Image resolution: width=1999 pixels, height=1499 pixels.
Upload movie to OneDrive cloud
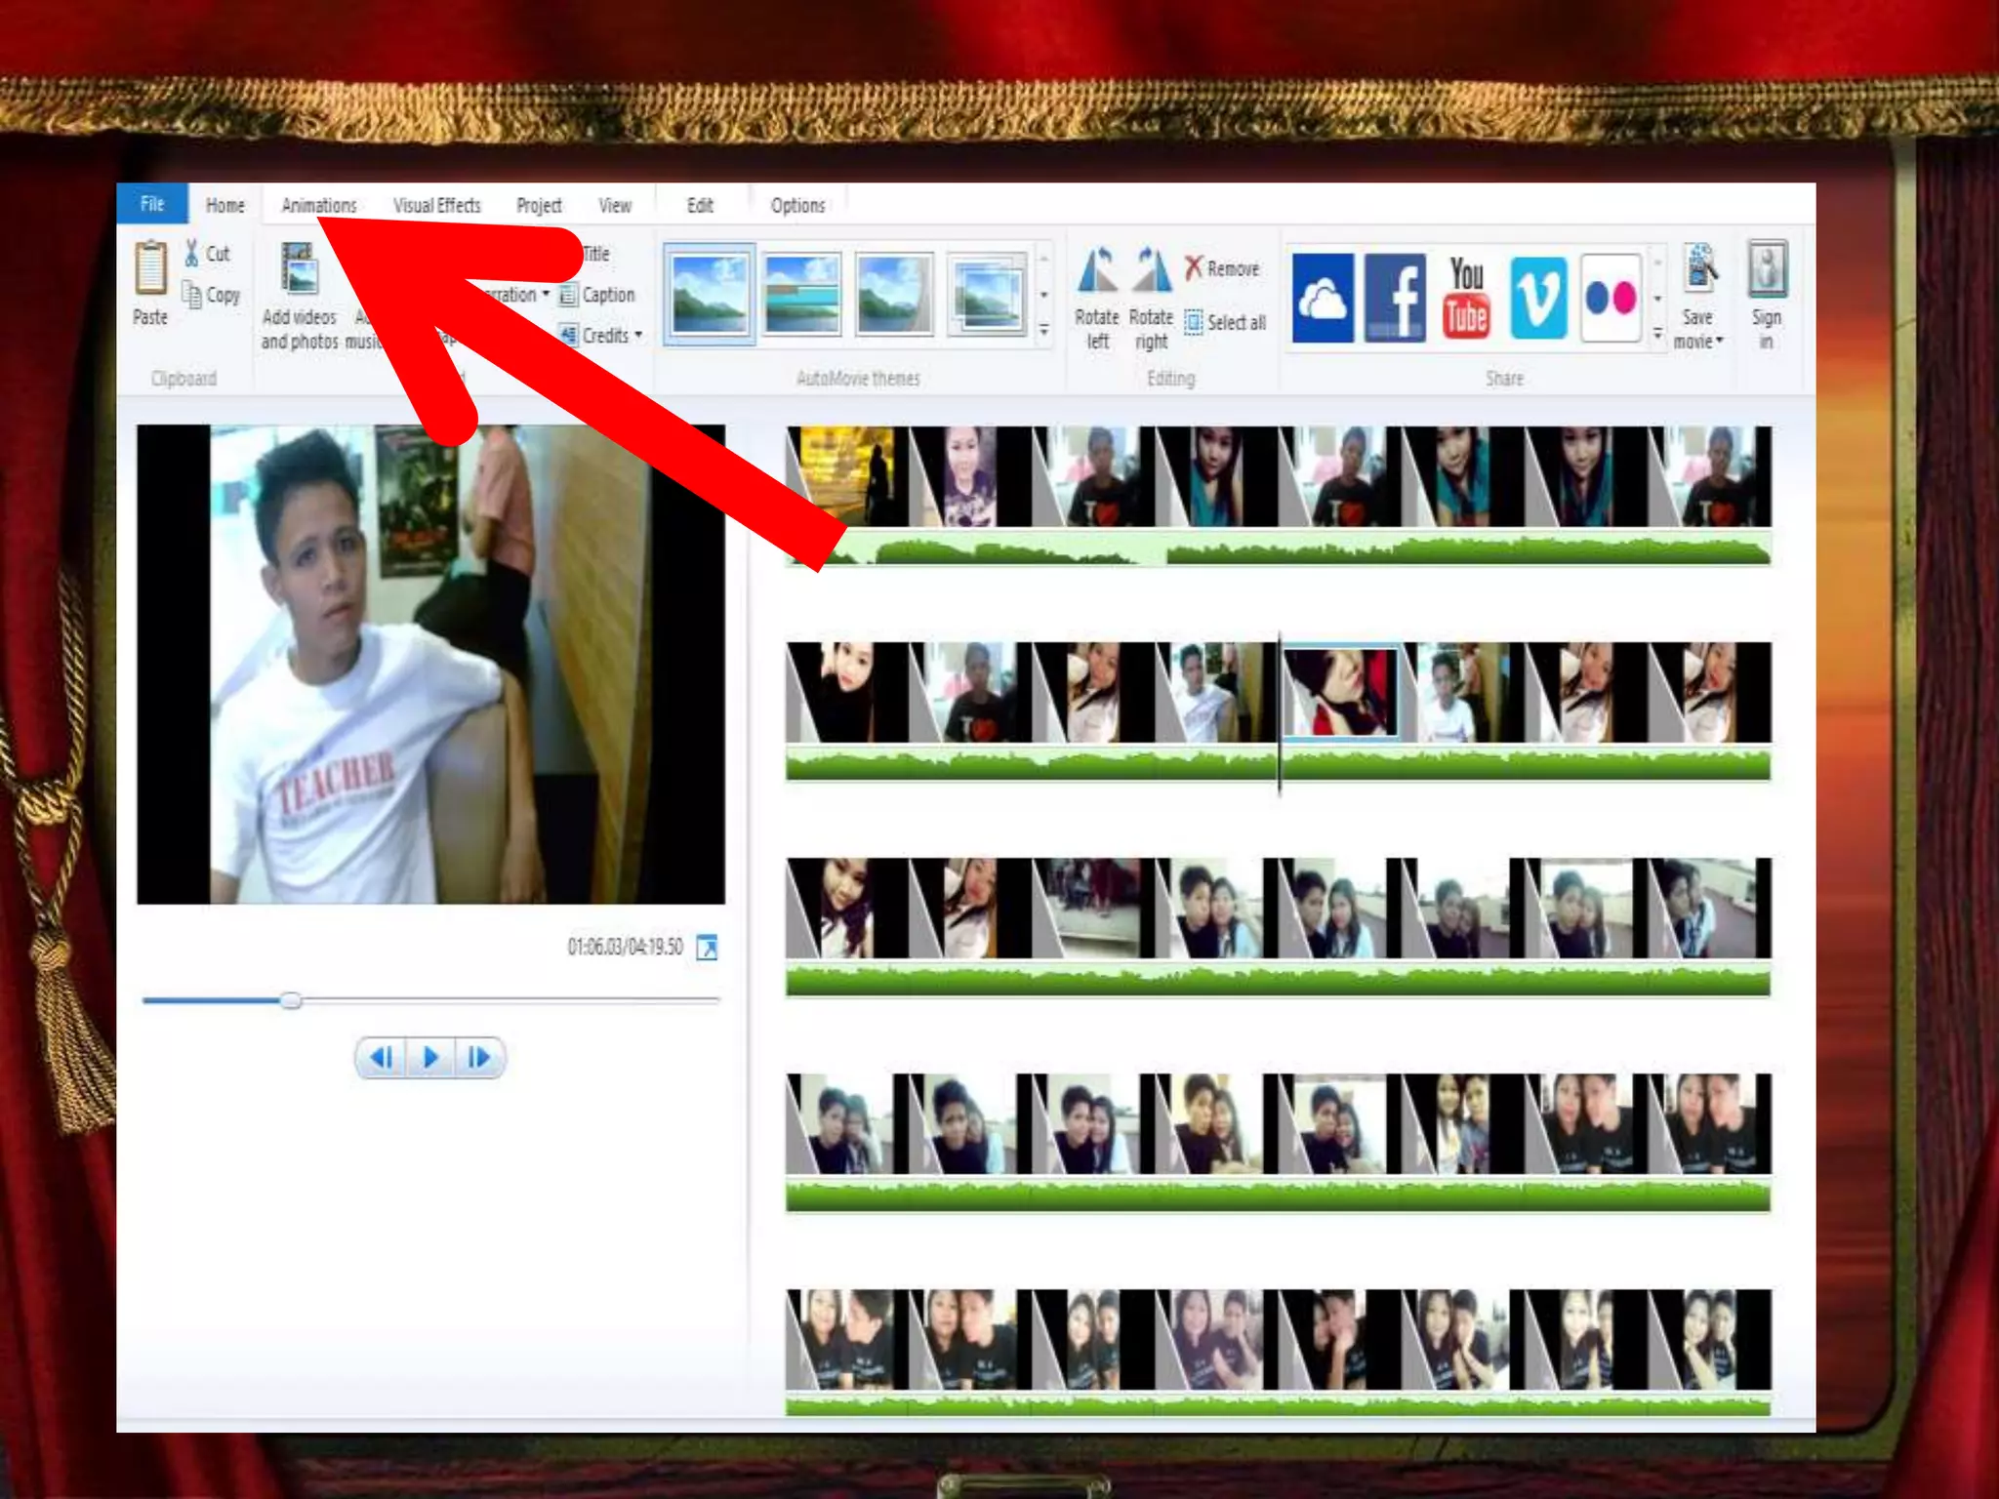point(1323,298)
